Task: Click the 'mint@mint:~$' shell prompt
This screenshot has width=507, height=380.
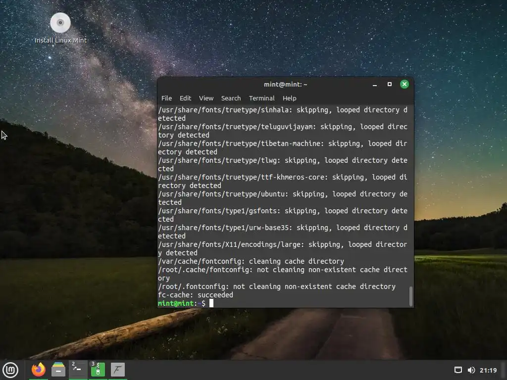Action: pos(181,303)
